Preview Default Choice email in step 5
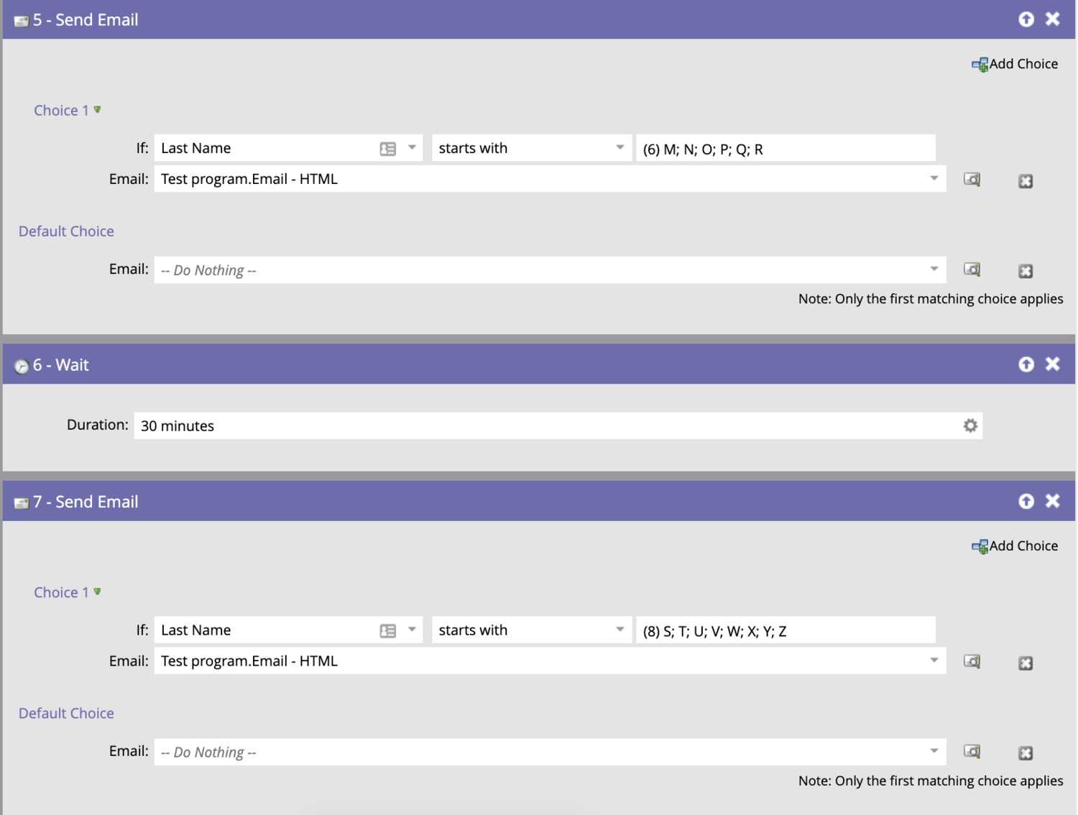Image resolution: width=1078 pixels, height=815 pixels. click(972, 269)
